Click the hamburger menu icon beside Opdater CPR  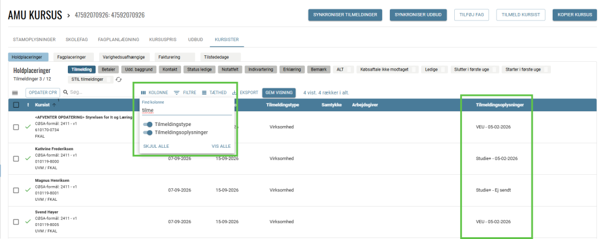click(15, 93)
